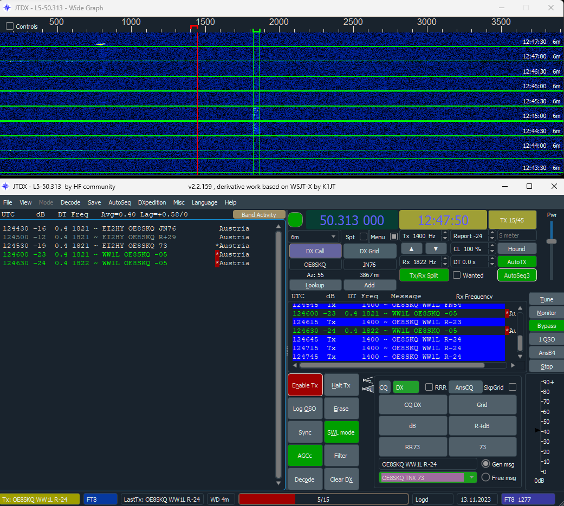The height and width of the screenshot is (506, 564).
Task: Click the Clear DX button
Action: [x=341, y=479]
